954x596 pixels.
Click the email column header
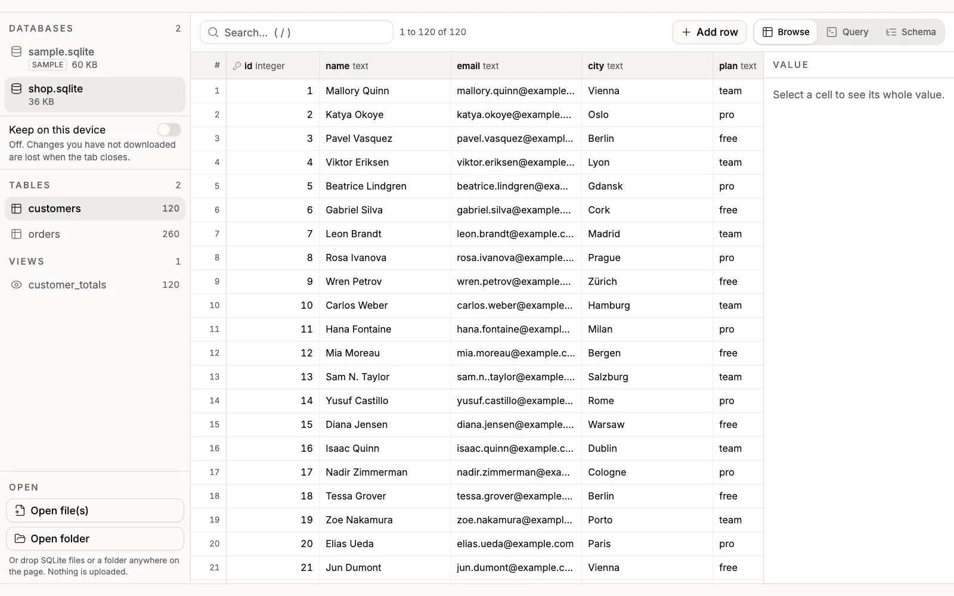click(x=516, y=66)
